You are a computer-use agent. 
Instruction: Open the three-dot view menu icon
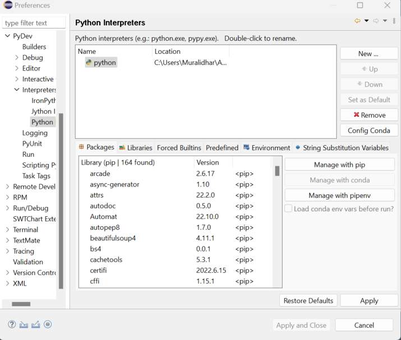(394, 21)
